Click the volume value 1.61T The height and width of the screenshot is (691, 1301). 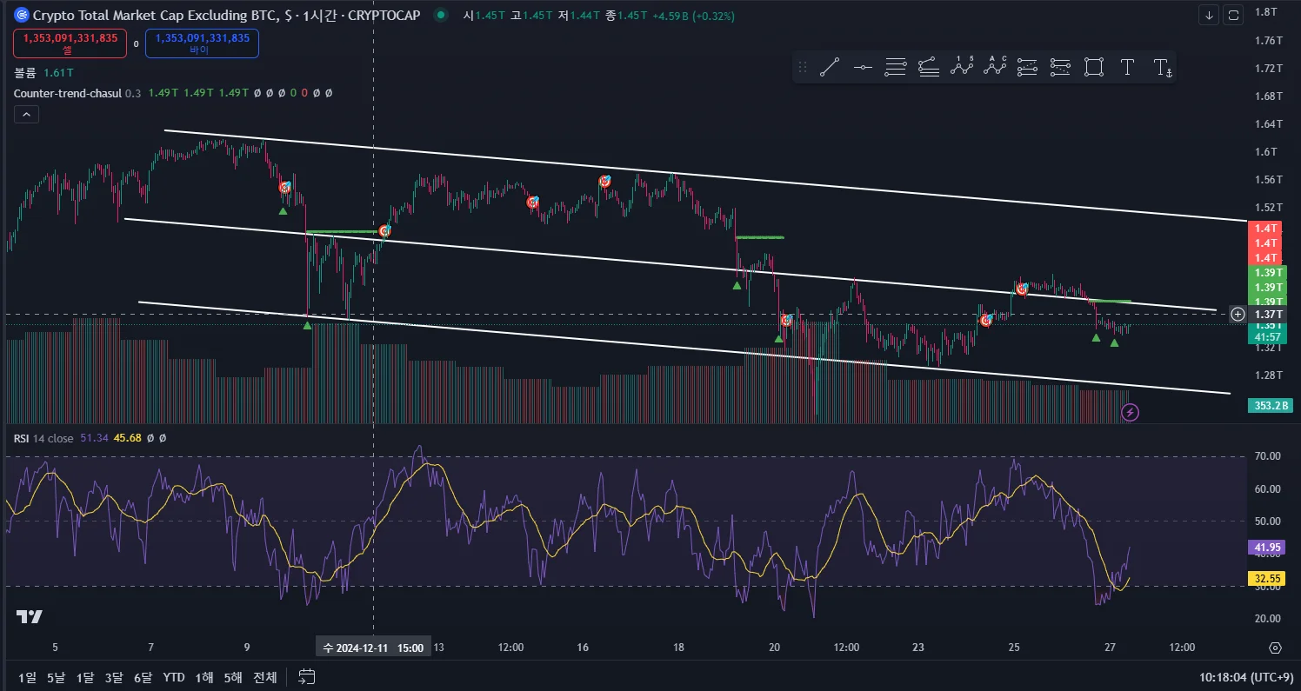tap(58, 75)
